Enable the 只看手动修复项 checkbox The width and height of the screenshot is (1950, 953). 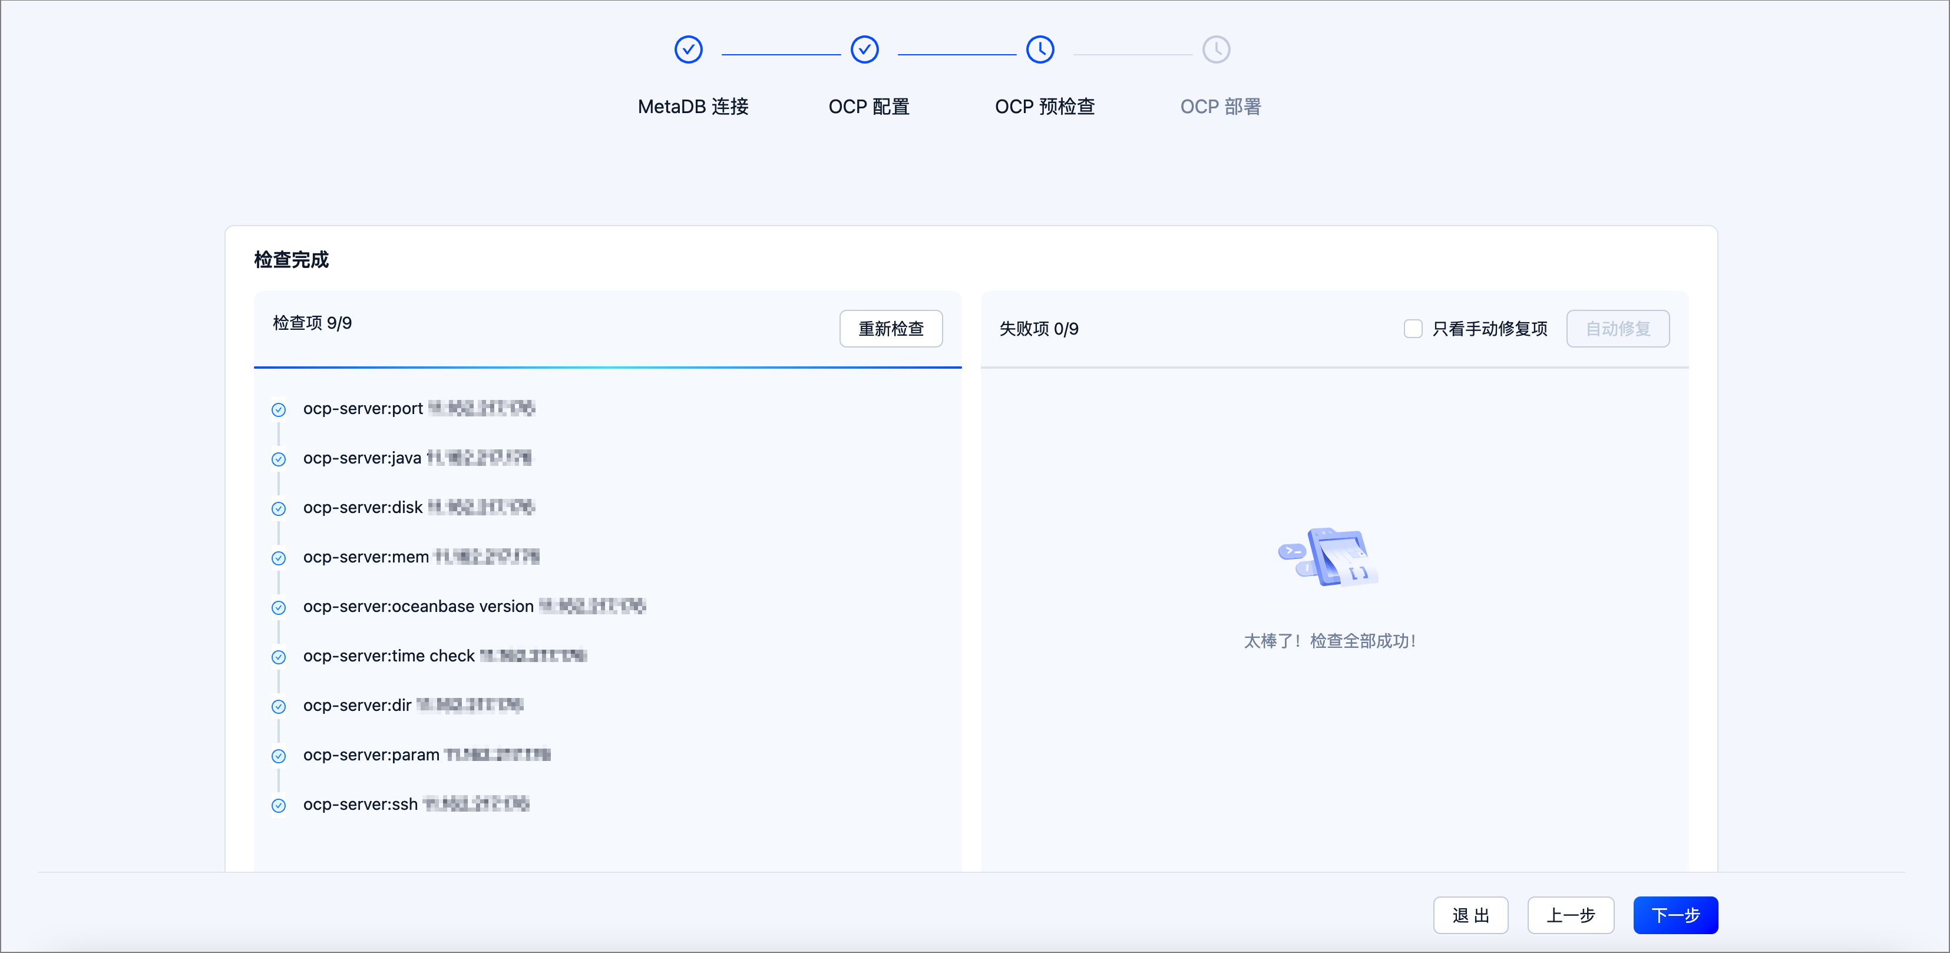pyautogui.click(x=1413, y=329)
